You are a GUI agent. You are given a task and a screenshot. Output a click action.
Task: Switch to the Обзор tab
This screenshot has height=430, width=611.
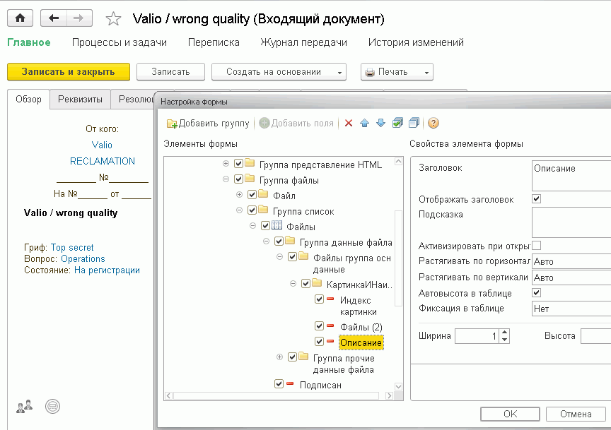click(x=28, y=100)
